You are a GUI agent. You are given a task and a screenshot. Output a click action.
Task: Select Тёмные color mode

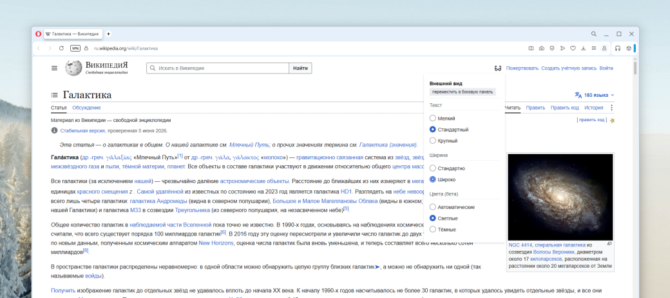pyautogui.click(x=432, y=230)
